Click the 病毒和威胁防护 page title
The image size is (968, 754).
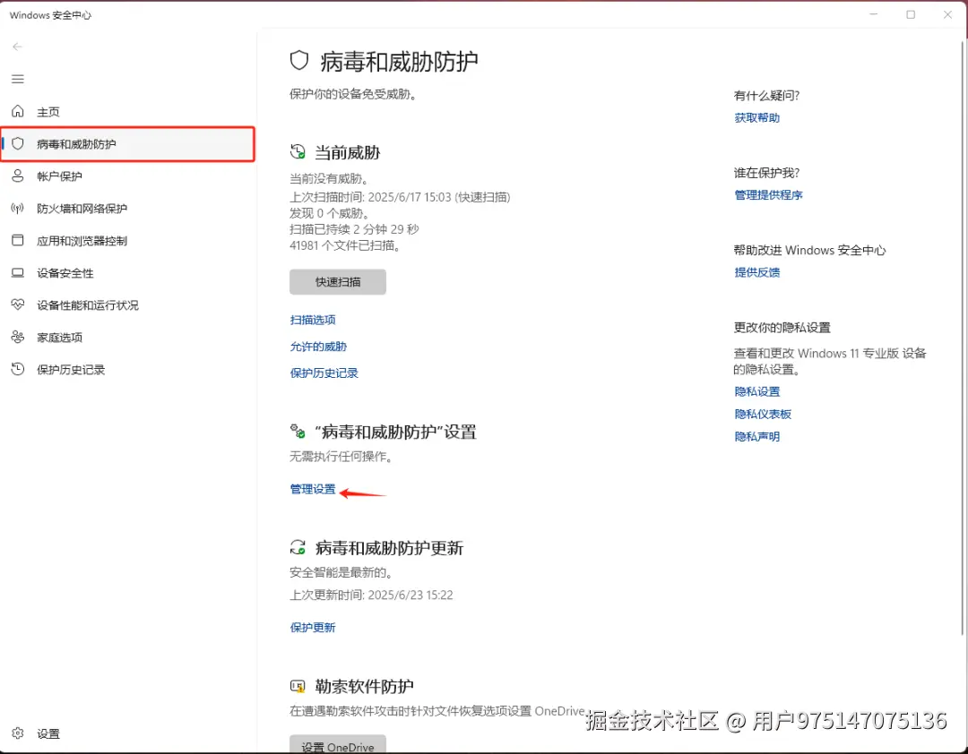(399, 61)
